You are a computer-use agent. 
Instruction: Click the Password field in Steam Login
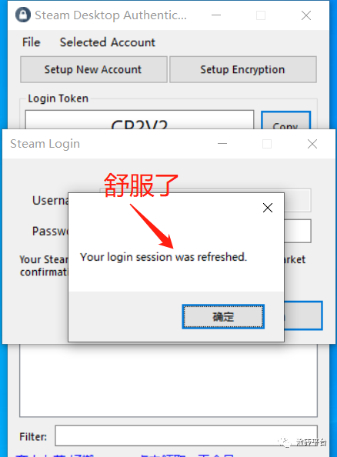pyautogui.click(x=297, y=231)
